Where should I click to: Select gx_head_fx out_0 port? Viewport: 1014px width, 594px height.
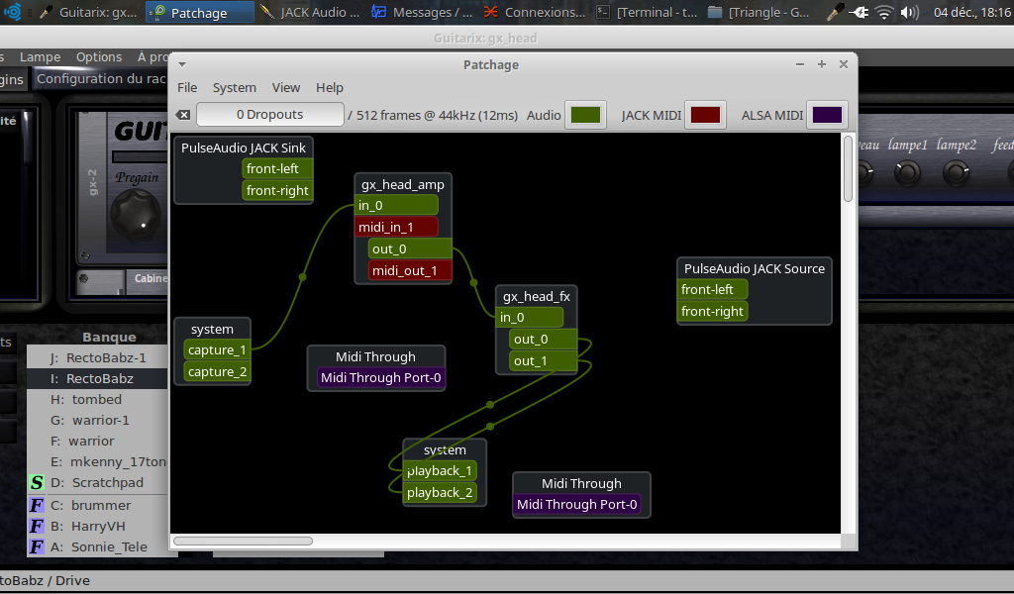click(x=544, y=340)
